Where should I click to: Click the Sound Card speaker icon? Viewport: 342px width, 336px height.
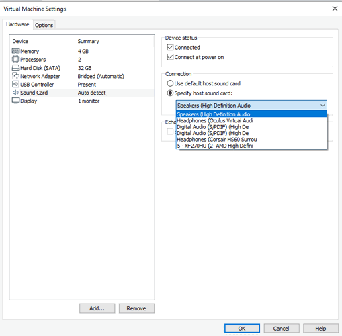[15, 93]
